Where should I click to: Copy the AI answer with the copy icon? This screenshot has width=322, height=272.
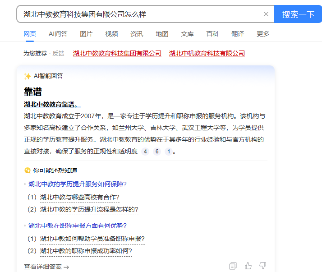[x=233, y=266]
